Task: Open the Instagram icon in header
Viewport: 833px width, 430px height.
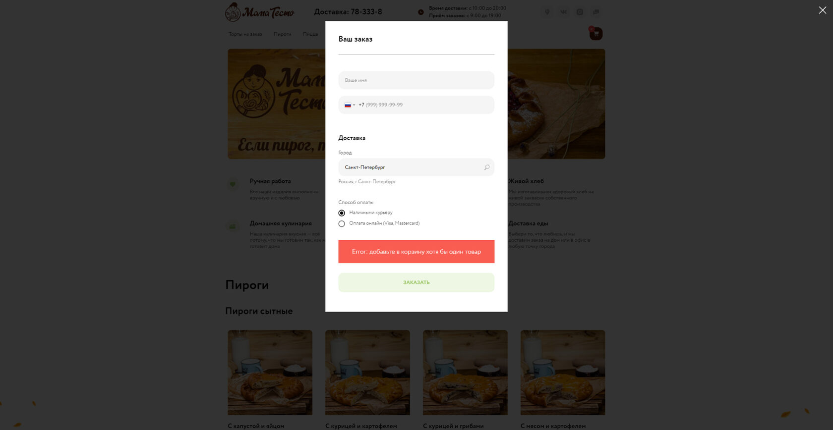Action: [x=580, y=12]
